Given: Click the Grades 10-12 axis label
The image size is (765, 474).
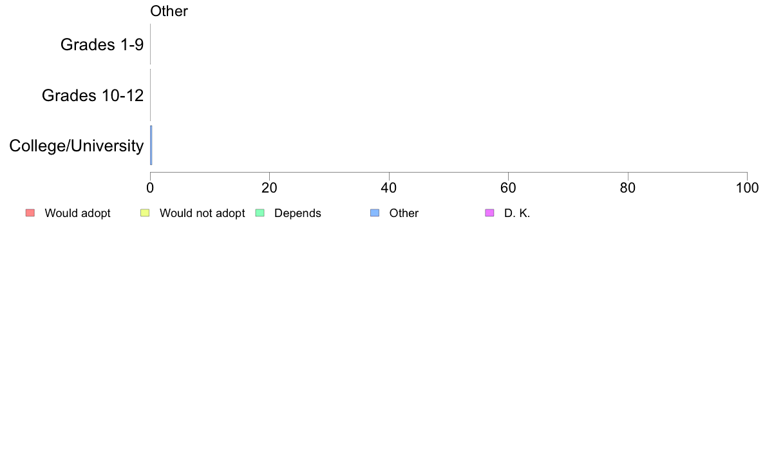Looking at the screenshot, I should tap(93, 95).
